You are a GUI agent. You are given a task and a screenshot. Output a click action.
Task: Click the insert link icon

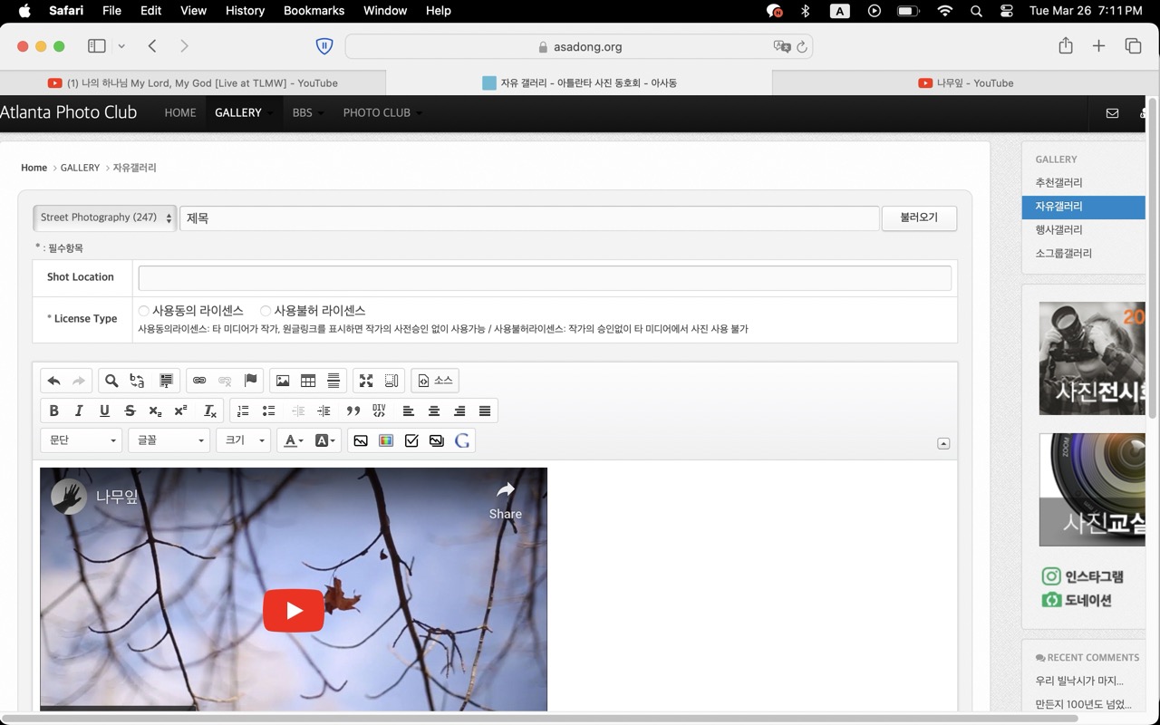(x=199, y=381)
